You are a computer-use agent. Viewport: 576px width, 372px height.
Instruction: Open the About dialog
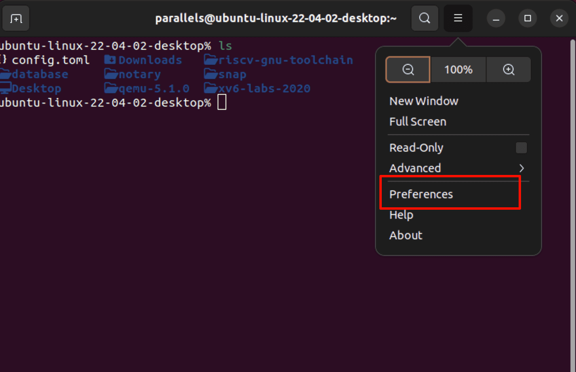pyautogui.click(x=405, y=235)
